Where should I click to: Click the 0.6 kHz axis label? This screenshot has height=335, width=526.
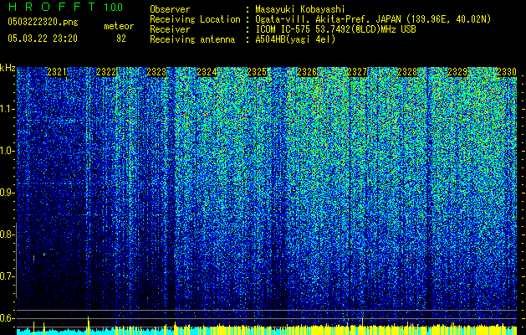(x=6, y=318)
